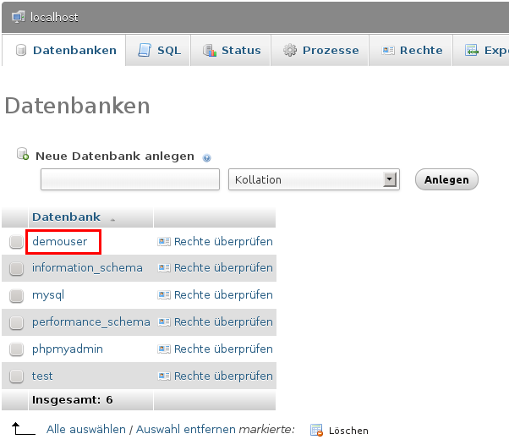The width and height of the screenshot is (509, 445).
Task: Tick the performance_schema checkbox
Action: tap(16, 322)
